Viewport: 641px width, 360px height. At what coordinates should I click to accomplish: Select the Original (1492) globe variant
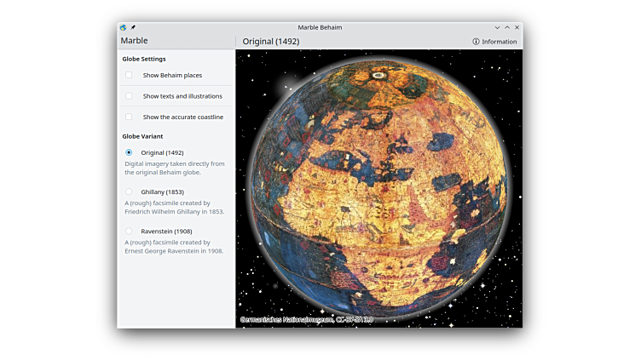click(x=129, y=153)
